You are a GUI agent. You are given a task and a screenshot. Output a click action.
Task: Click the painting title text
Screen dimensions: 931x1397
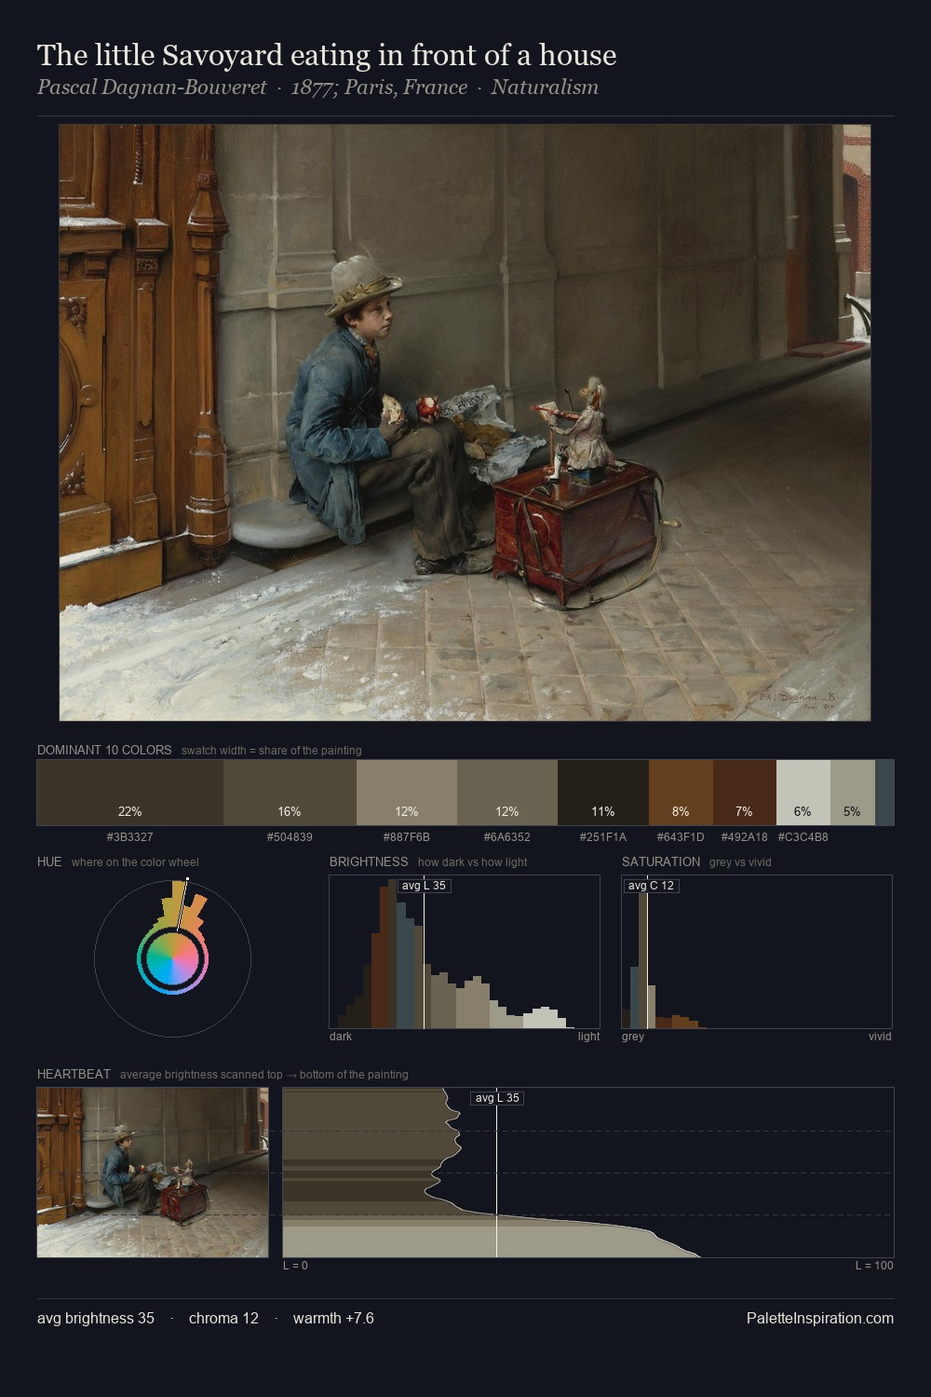(x=327, y=55)
